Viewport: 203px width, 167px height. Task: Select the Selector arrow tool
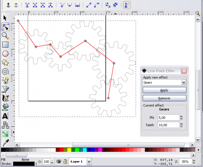[x=5, y=18]
